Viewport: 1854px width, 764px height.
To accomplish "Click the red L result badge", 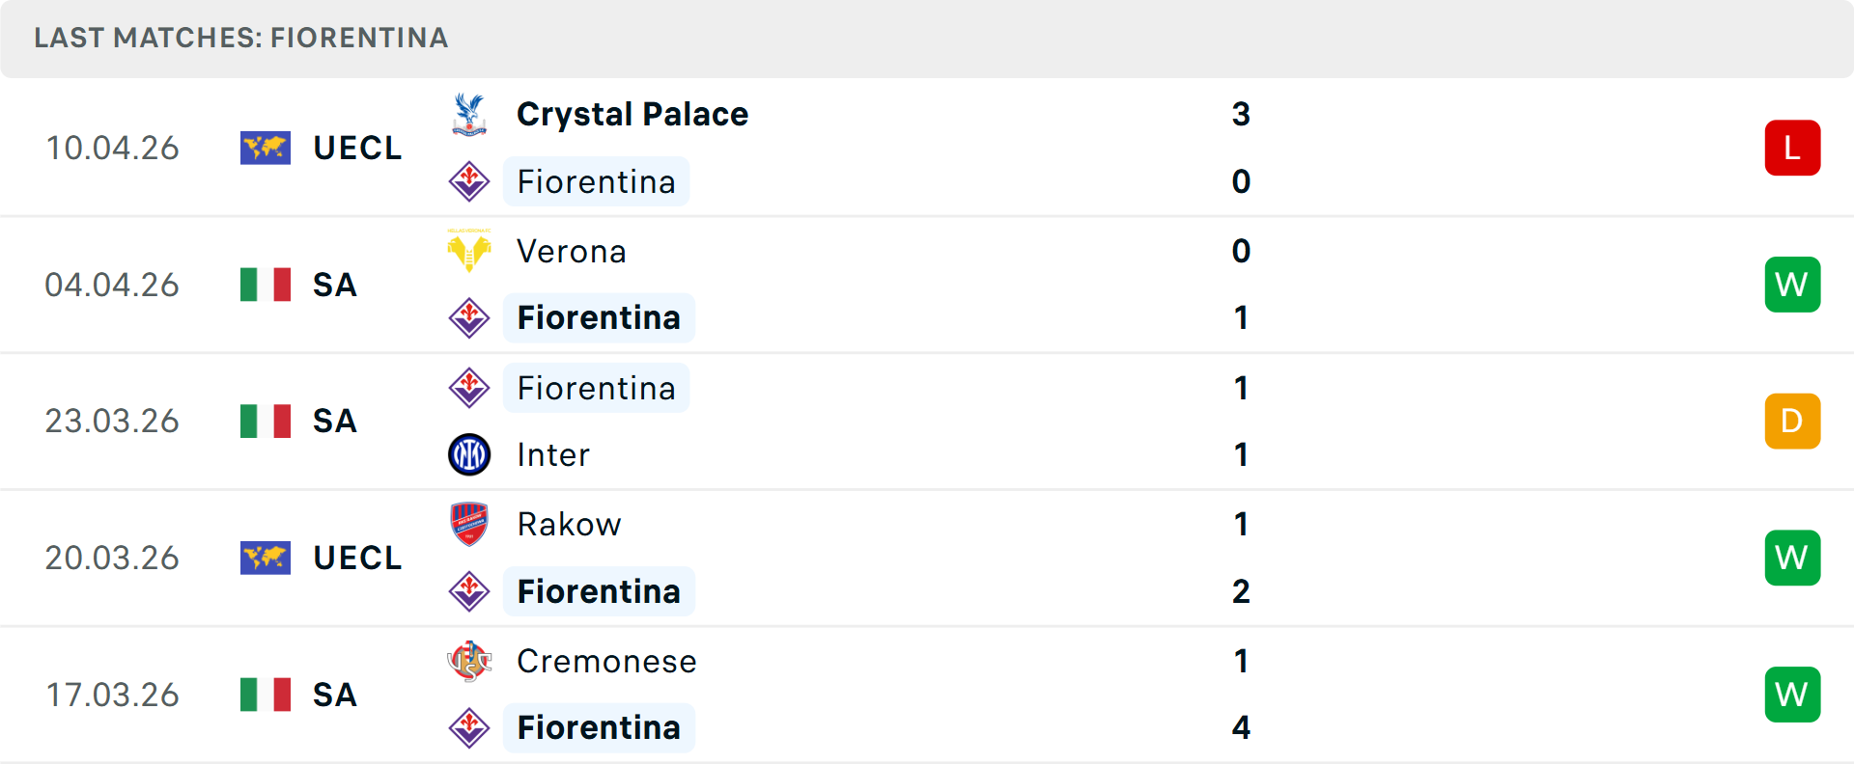I will [1791, 148].
